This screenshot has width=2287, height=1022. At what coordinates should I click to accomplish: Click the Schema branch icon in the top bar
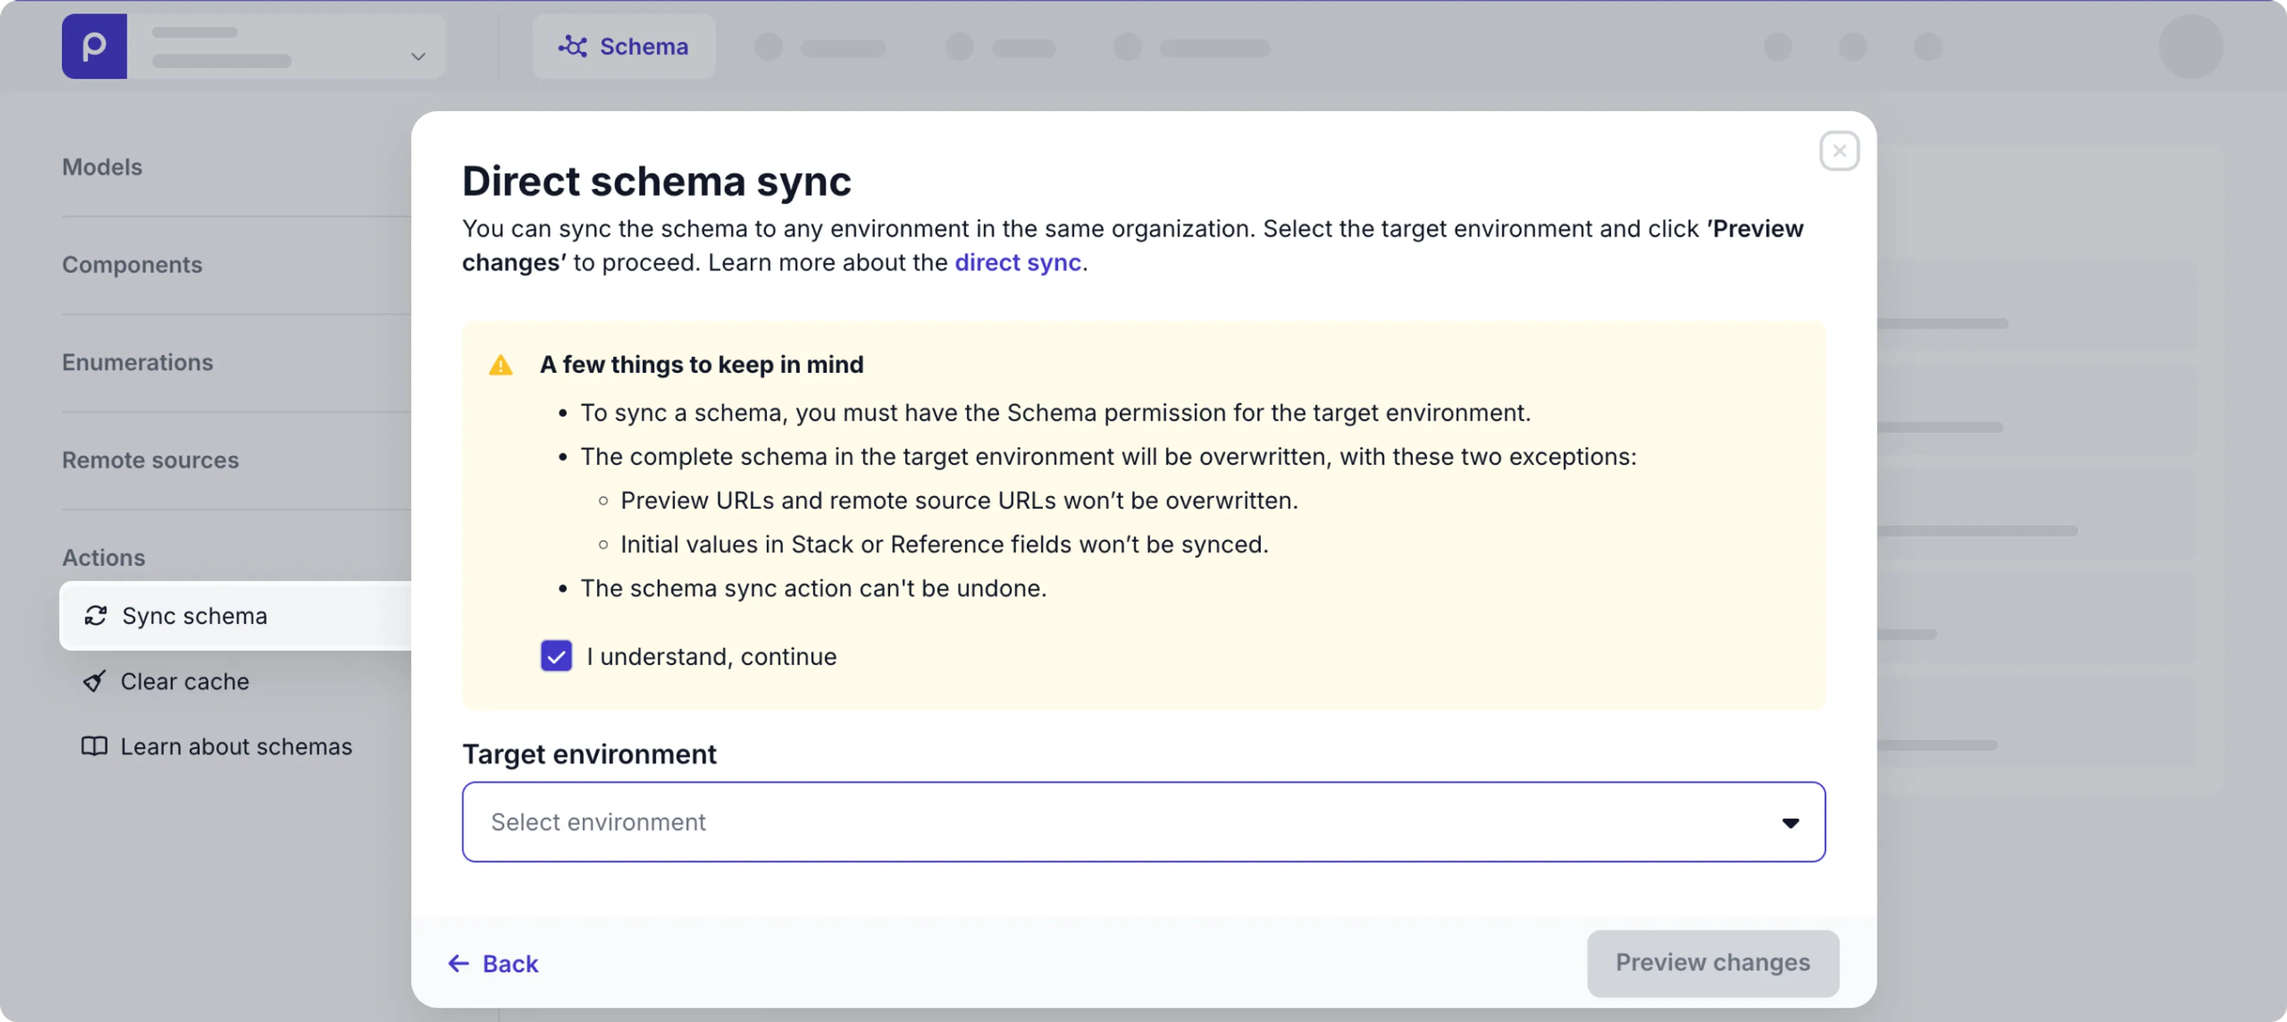point(574,46)
